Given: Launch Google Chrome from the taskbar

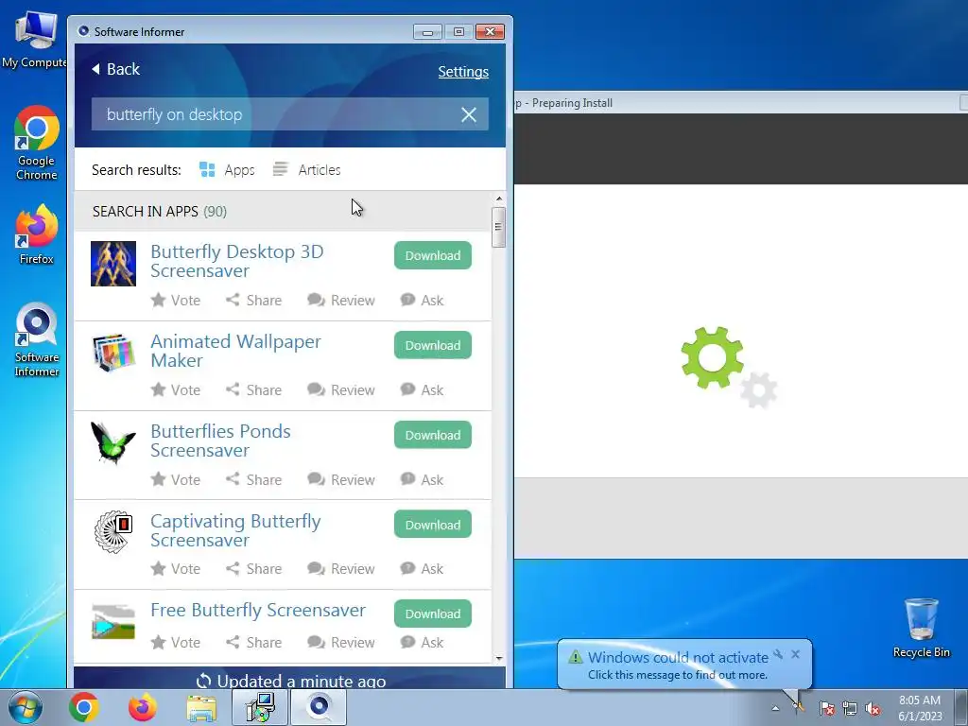Looking at the screenshot, I should pyautogui.click(x=84, y=707).
